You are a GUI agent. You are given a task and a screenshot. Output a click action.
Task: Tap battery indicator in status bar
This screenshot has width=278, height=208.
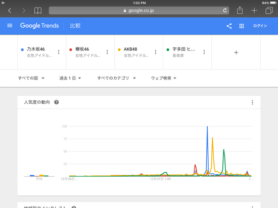[273, 3]
